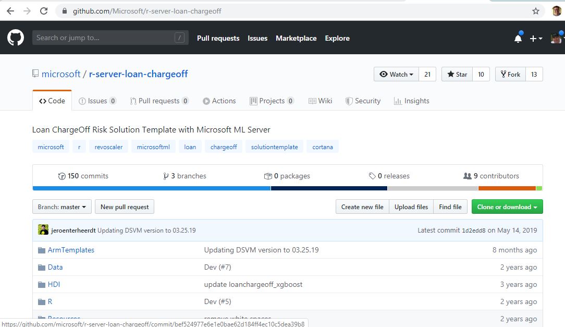565x327 pixels.
Task: Open notifications bell icon
Action: click(518, 38)
